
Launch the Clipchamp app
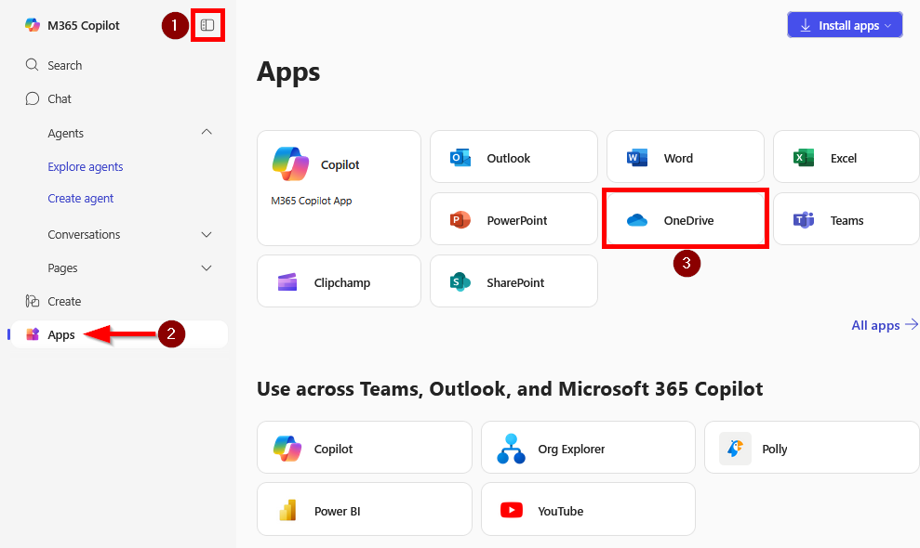(339, 281)
